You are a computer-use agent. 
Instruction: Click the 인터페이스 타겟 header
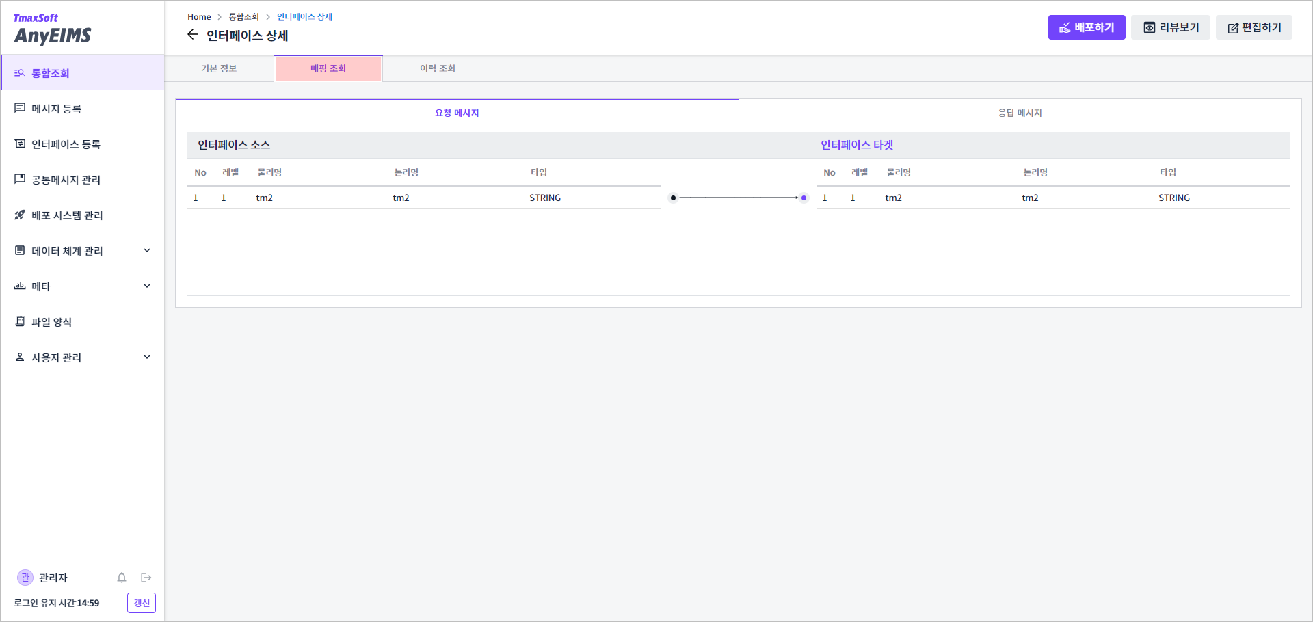pos(857,145)
